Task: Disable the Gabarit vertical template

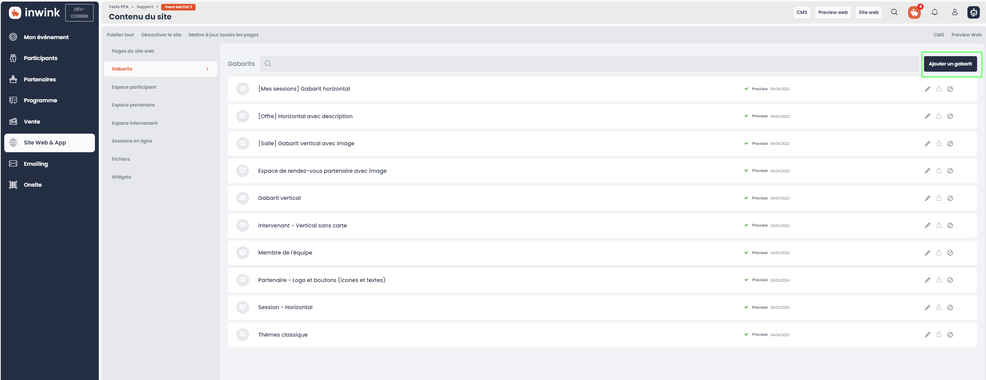Action: (950, 198)
